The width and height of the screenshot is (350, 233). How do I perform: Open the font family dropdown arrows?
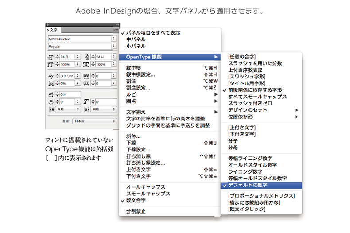pyautogui.click(x=113, y=39)
